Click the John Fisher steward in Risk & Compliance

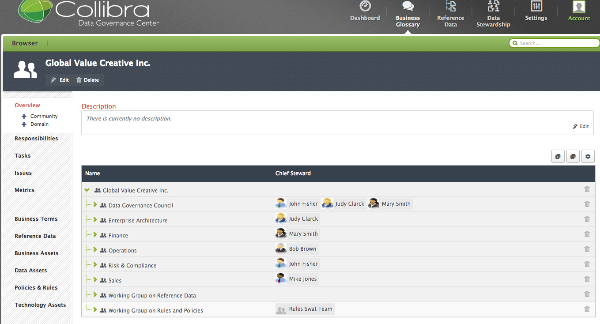(303, 264)
